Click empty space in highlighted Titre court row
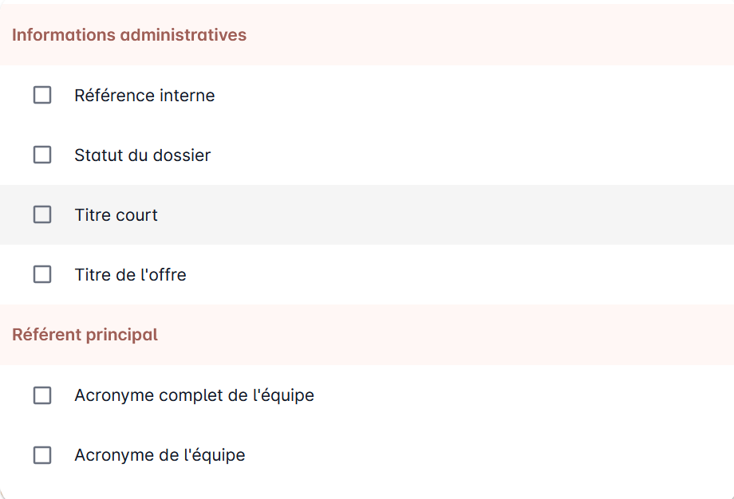Image resolution: width=734 pixels, height=499 pixels. coord(444,214)
